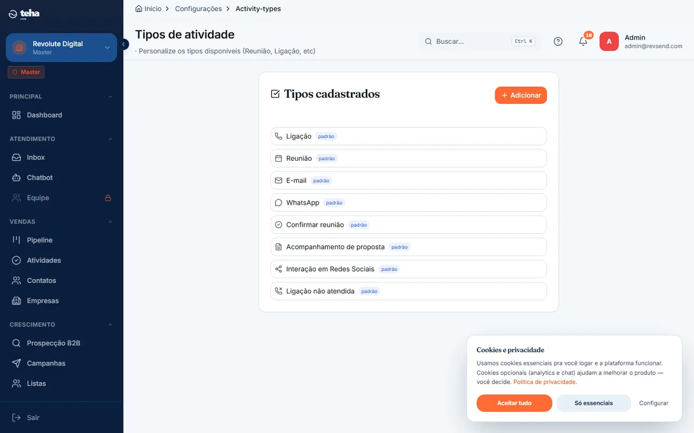This screenshot has height=433, width=694.
Task: Select the Confirmar reunião row
Action: (x=408, y=225)
